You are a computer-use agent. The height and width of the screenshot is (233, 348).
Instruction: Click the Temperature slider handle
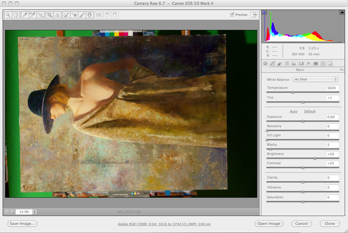point(293,92)
